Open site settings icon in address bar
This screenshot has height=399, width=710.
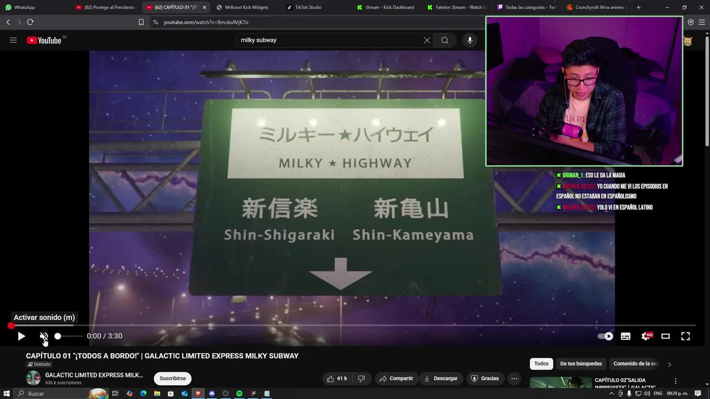click(x=155, y=22)
